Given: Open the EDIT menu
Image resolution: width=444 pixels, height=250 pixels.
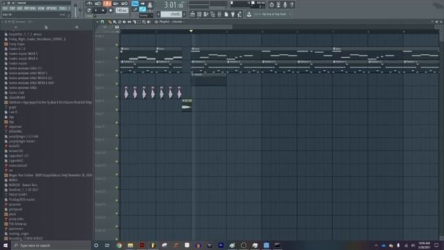Looking at the screenshot, I should point(12,8).
